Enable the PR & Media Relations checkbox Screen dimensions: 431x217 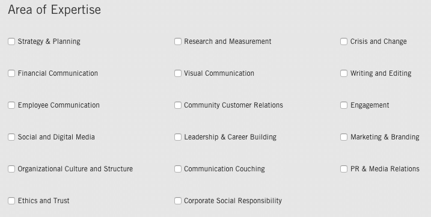tap(344, 169)
